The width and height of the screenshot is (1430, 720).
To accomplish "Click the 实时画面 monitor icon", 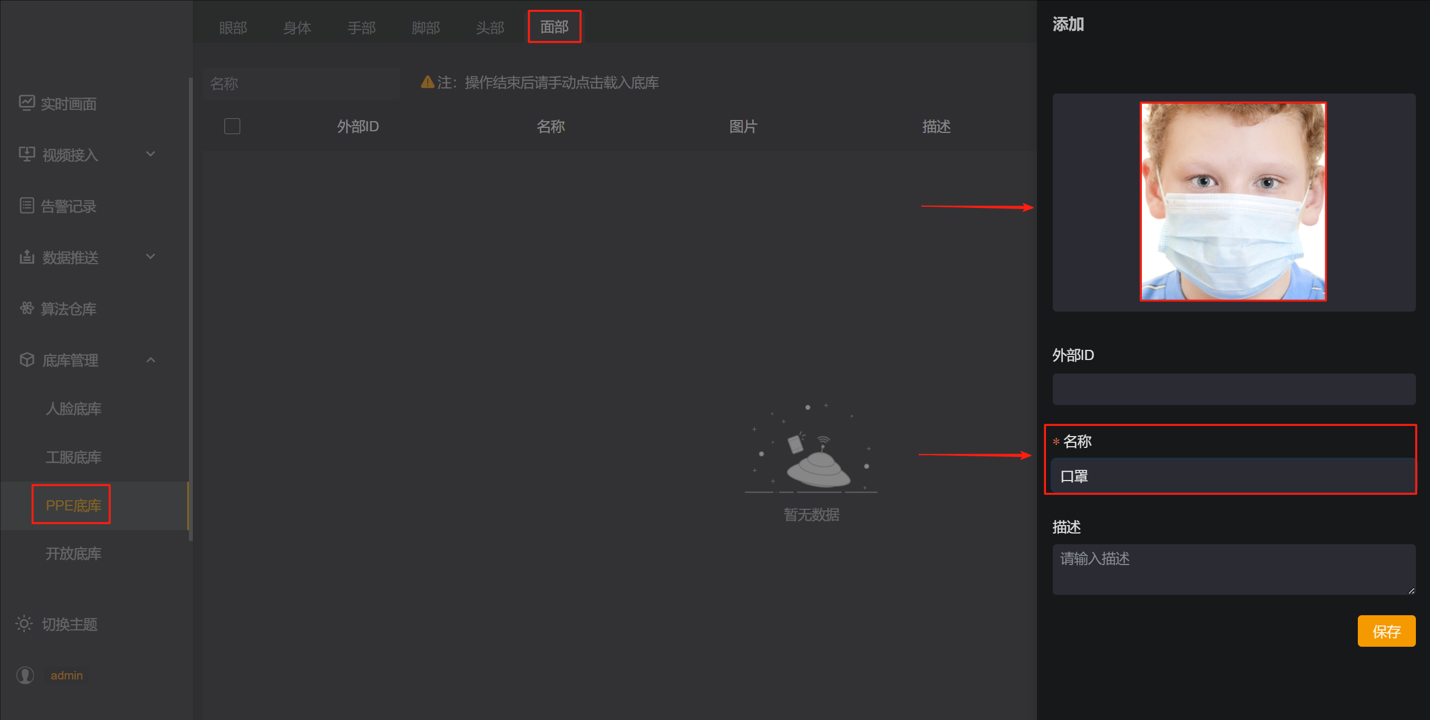I will point(27,103).
